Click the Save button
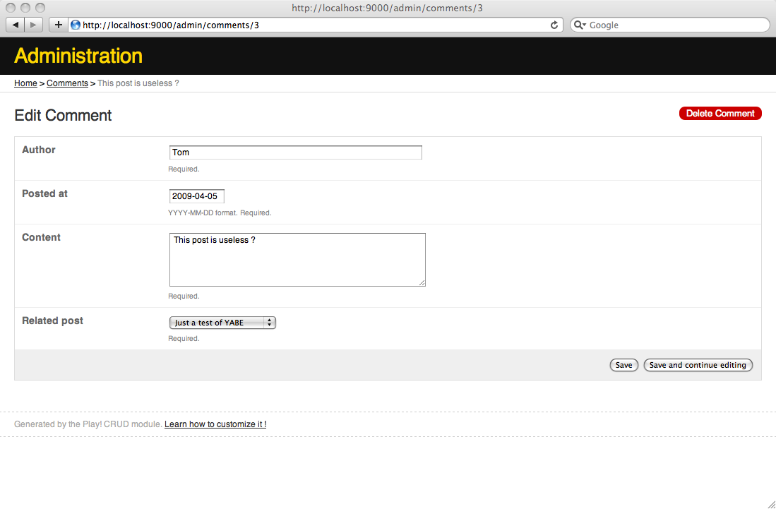The height and width of the screenshot is (509, 776). click(623, 365)
